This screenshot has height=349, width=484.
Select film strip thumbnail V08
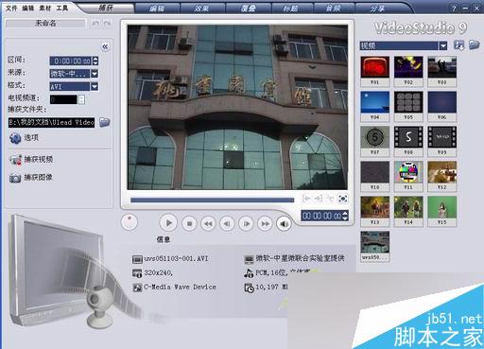point(408,141)
